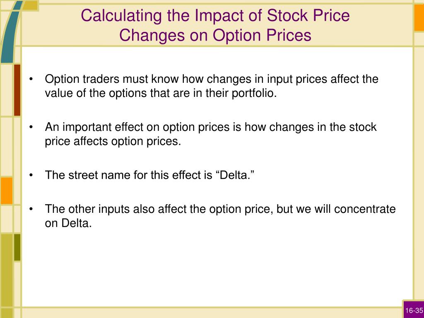
Task: Click the slide title about Stock Price Changes
Action: (x=215, y=25)
